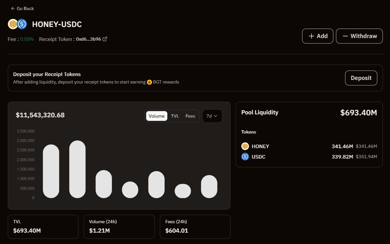Switch chart to TVL view

pos(175,116)
